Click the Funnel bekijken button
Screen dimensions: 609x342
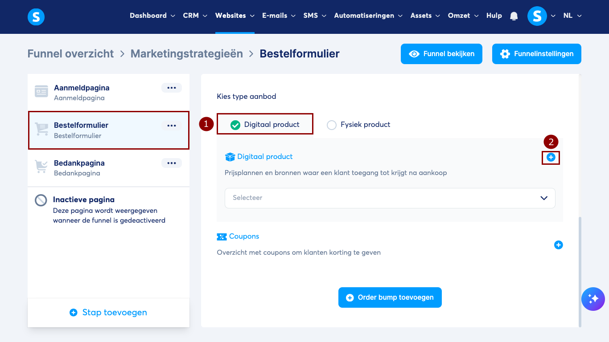point(441,54)
